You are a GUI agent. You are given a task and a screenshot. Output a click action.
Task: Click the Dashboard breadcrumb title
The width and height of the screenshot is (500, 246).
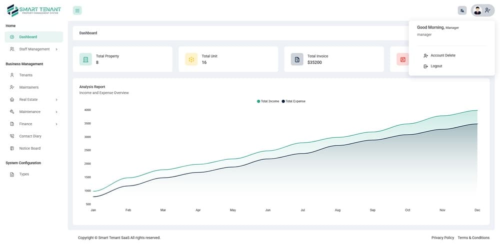click(x=88, y=33)
